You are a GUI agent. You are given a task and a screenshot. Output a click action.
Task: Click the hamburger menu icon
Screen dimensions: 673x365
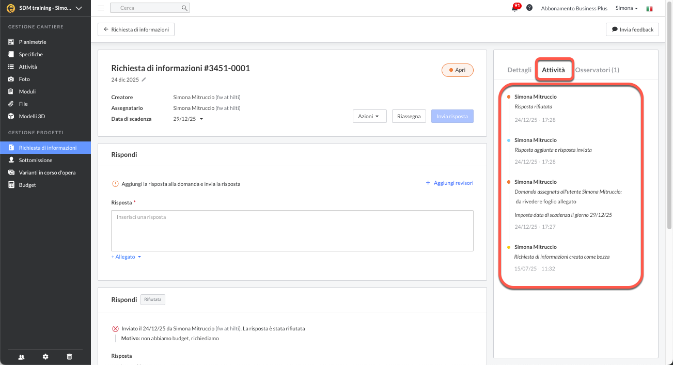pyautogui.click(x=101, y=8)
